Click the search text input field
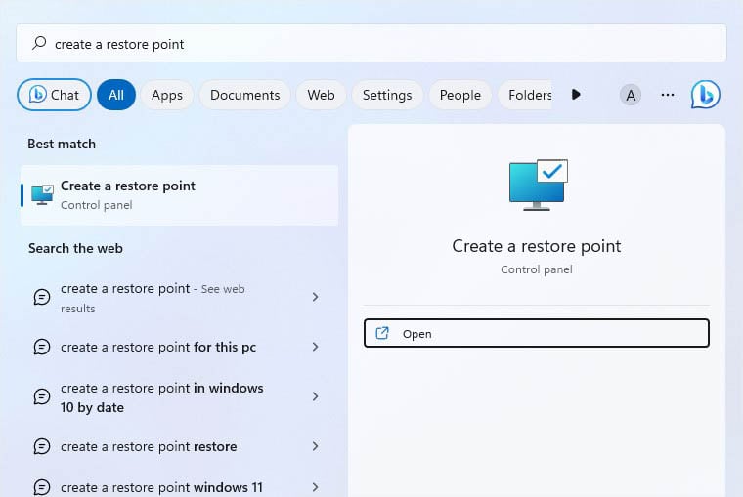The height and width of the screenshot is (497, 743). (x=371, y=44)
